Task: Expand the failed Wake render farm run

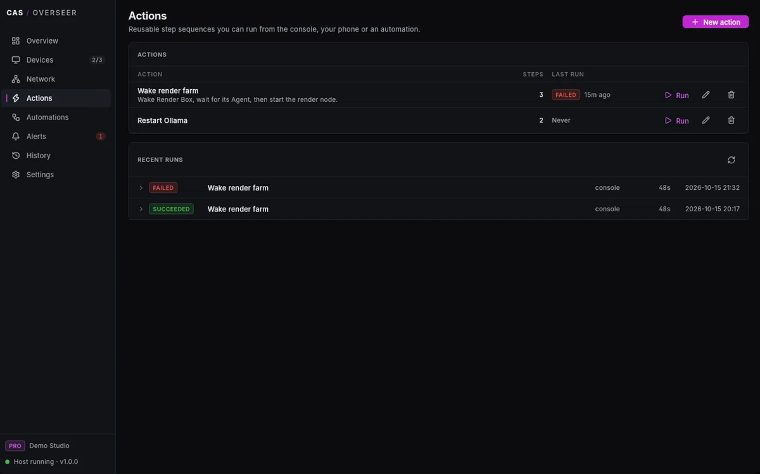Action: (x=141, y=188)
